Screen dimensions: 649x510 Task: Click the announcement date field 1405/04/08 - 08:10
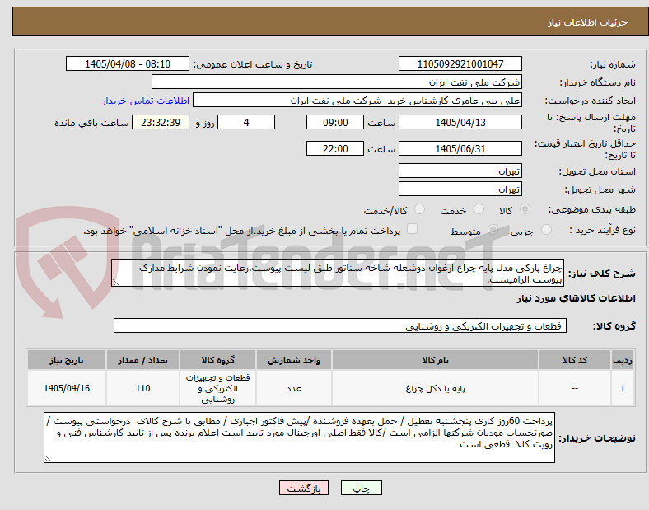[128, 63]
